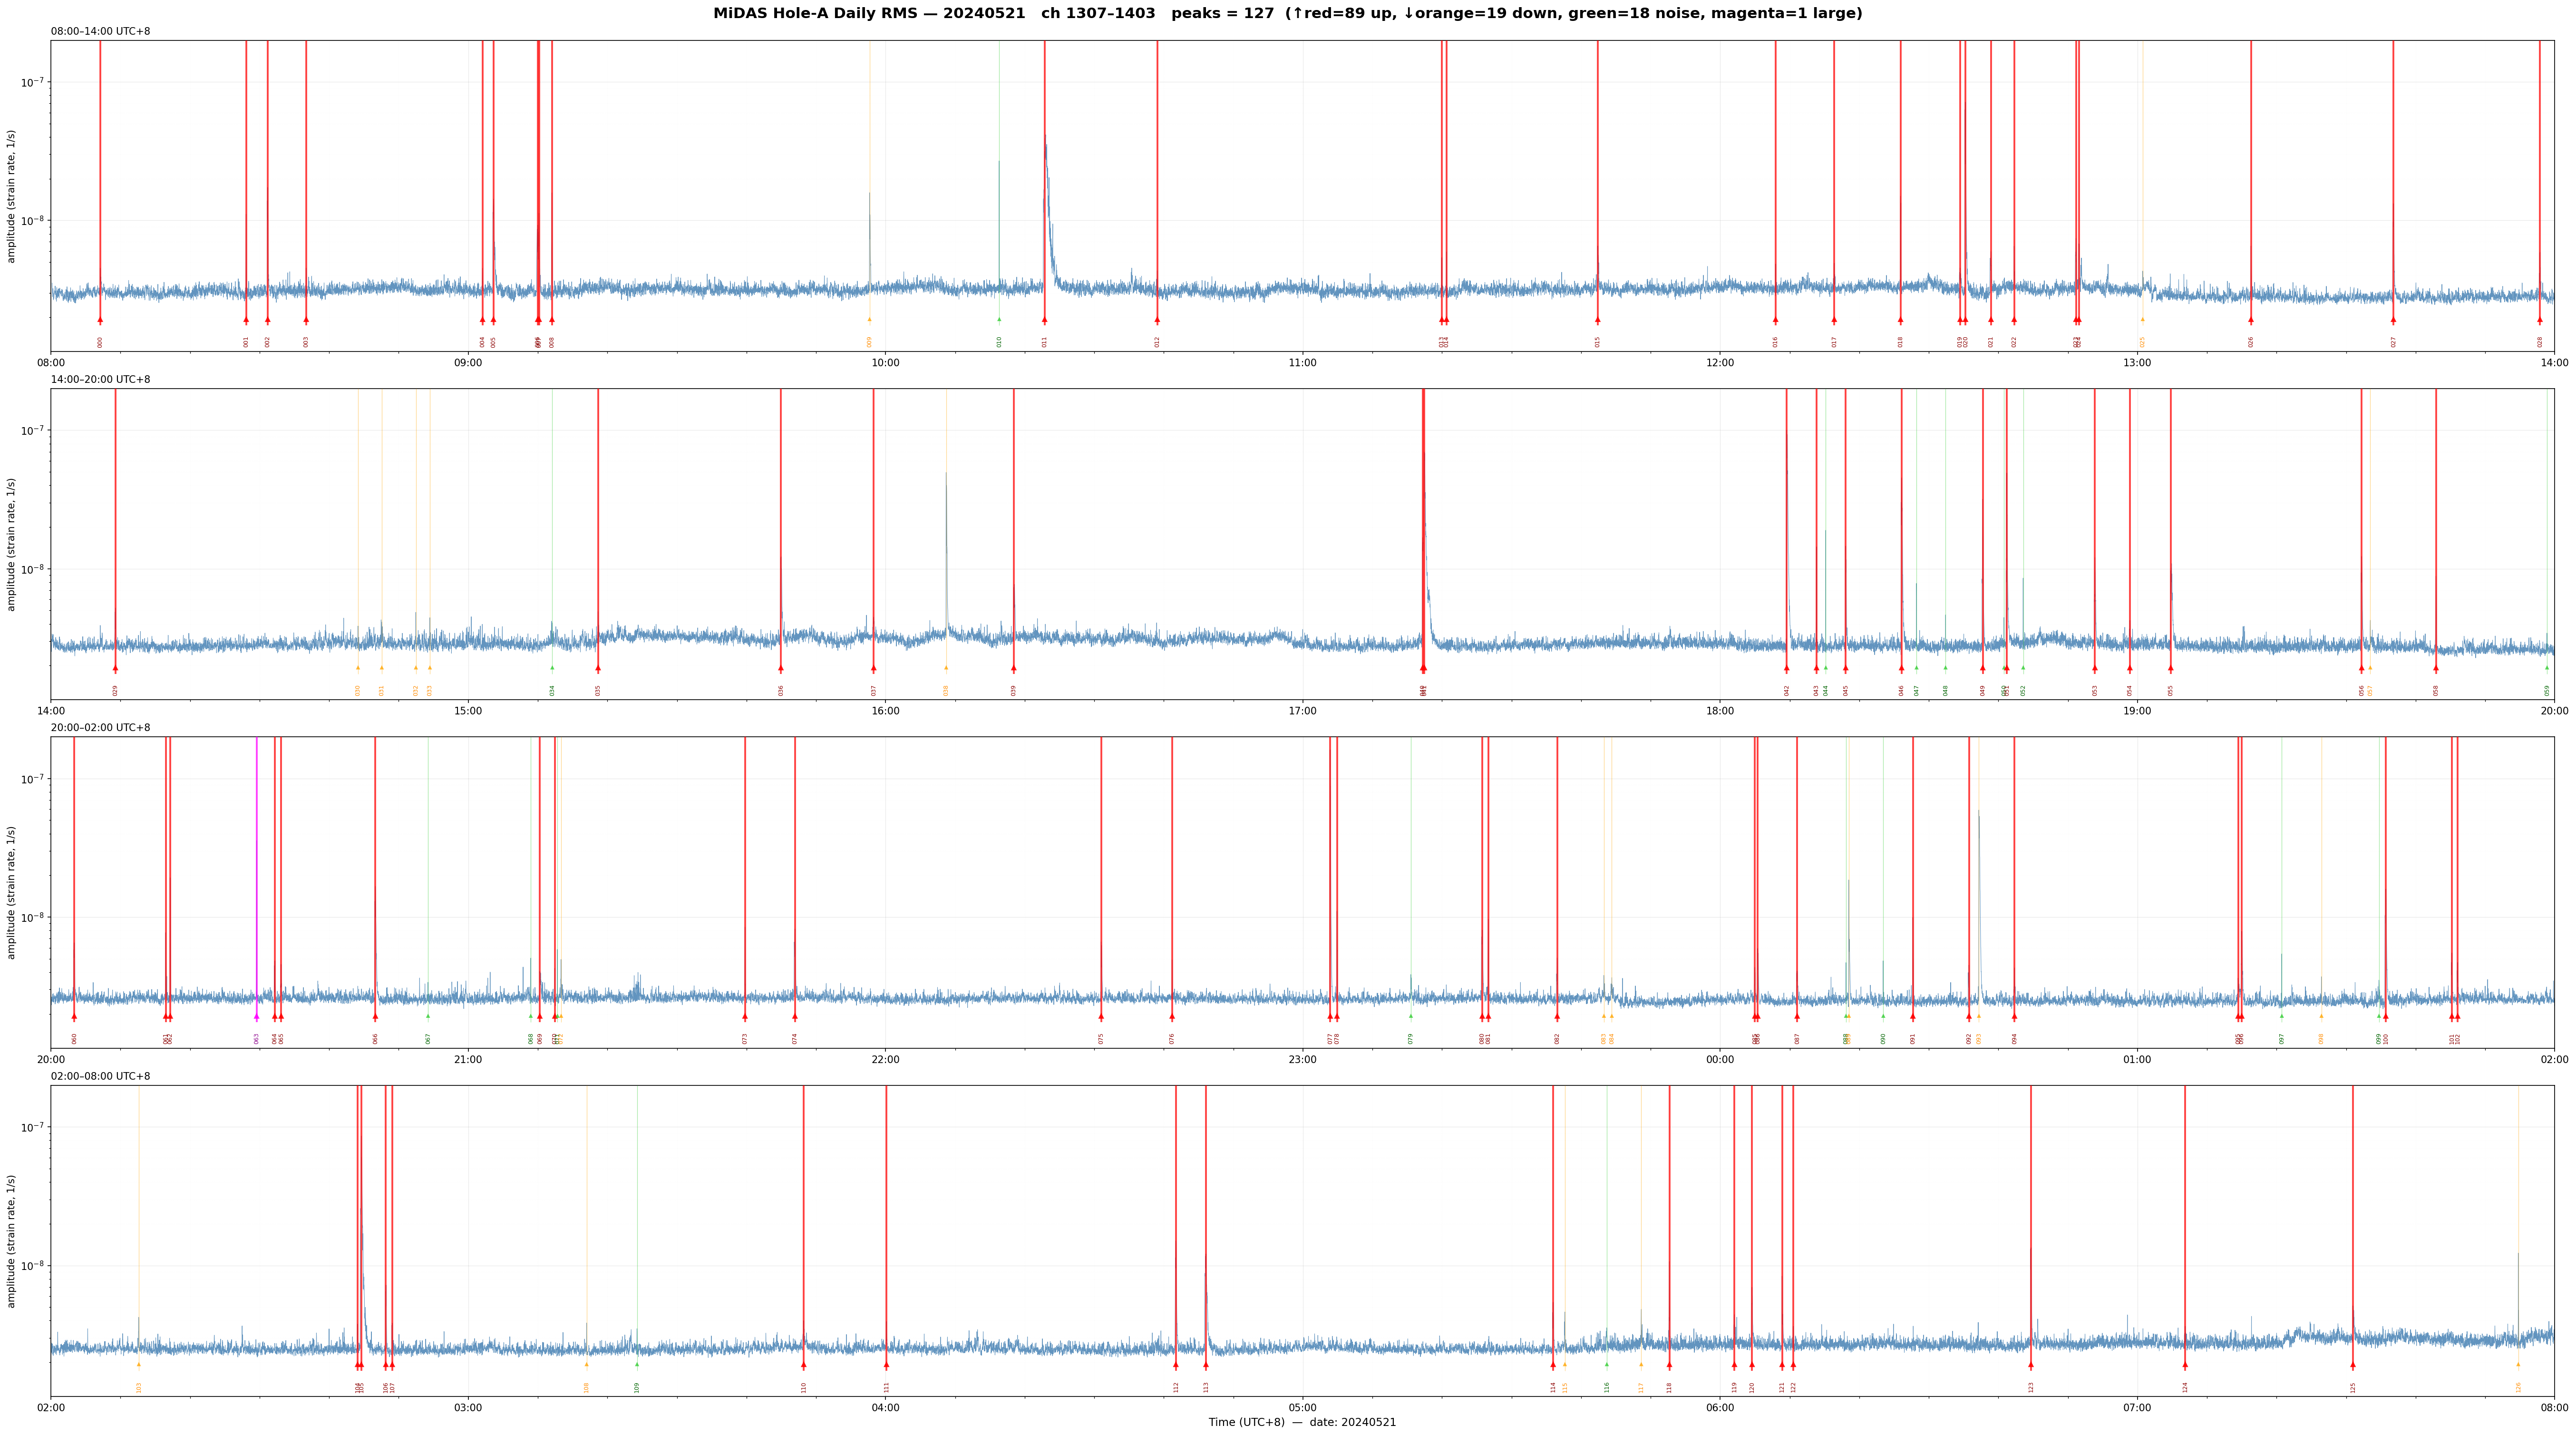Click the red peak marker labeled 060

pos(74,1017)
